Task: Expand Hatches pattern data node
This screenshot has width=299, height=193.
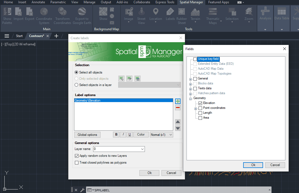Action: pyautogui.click(x=190, y=94)
